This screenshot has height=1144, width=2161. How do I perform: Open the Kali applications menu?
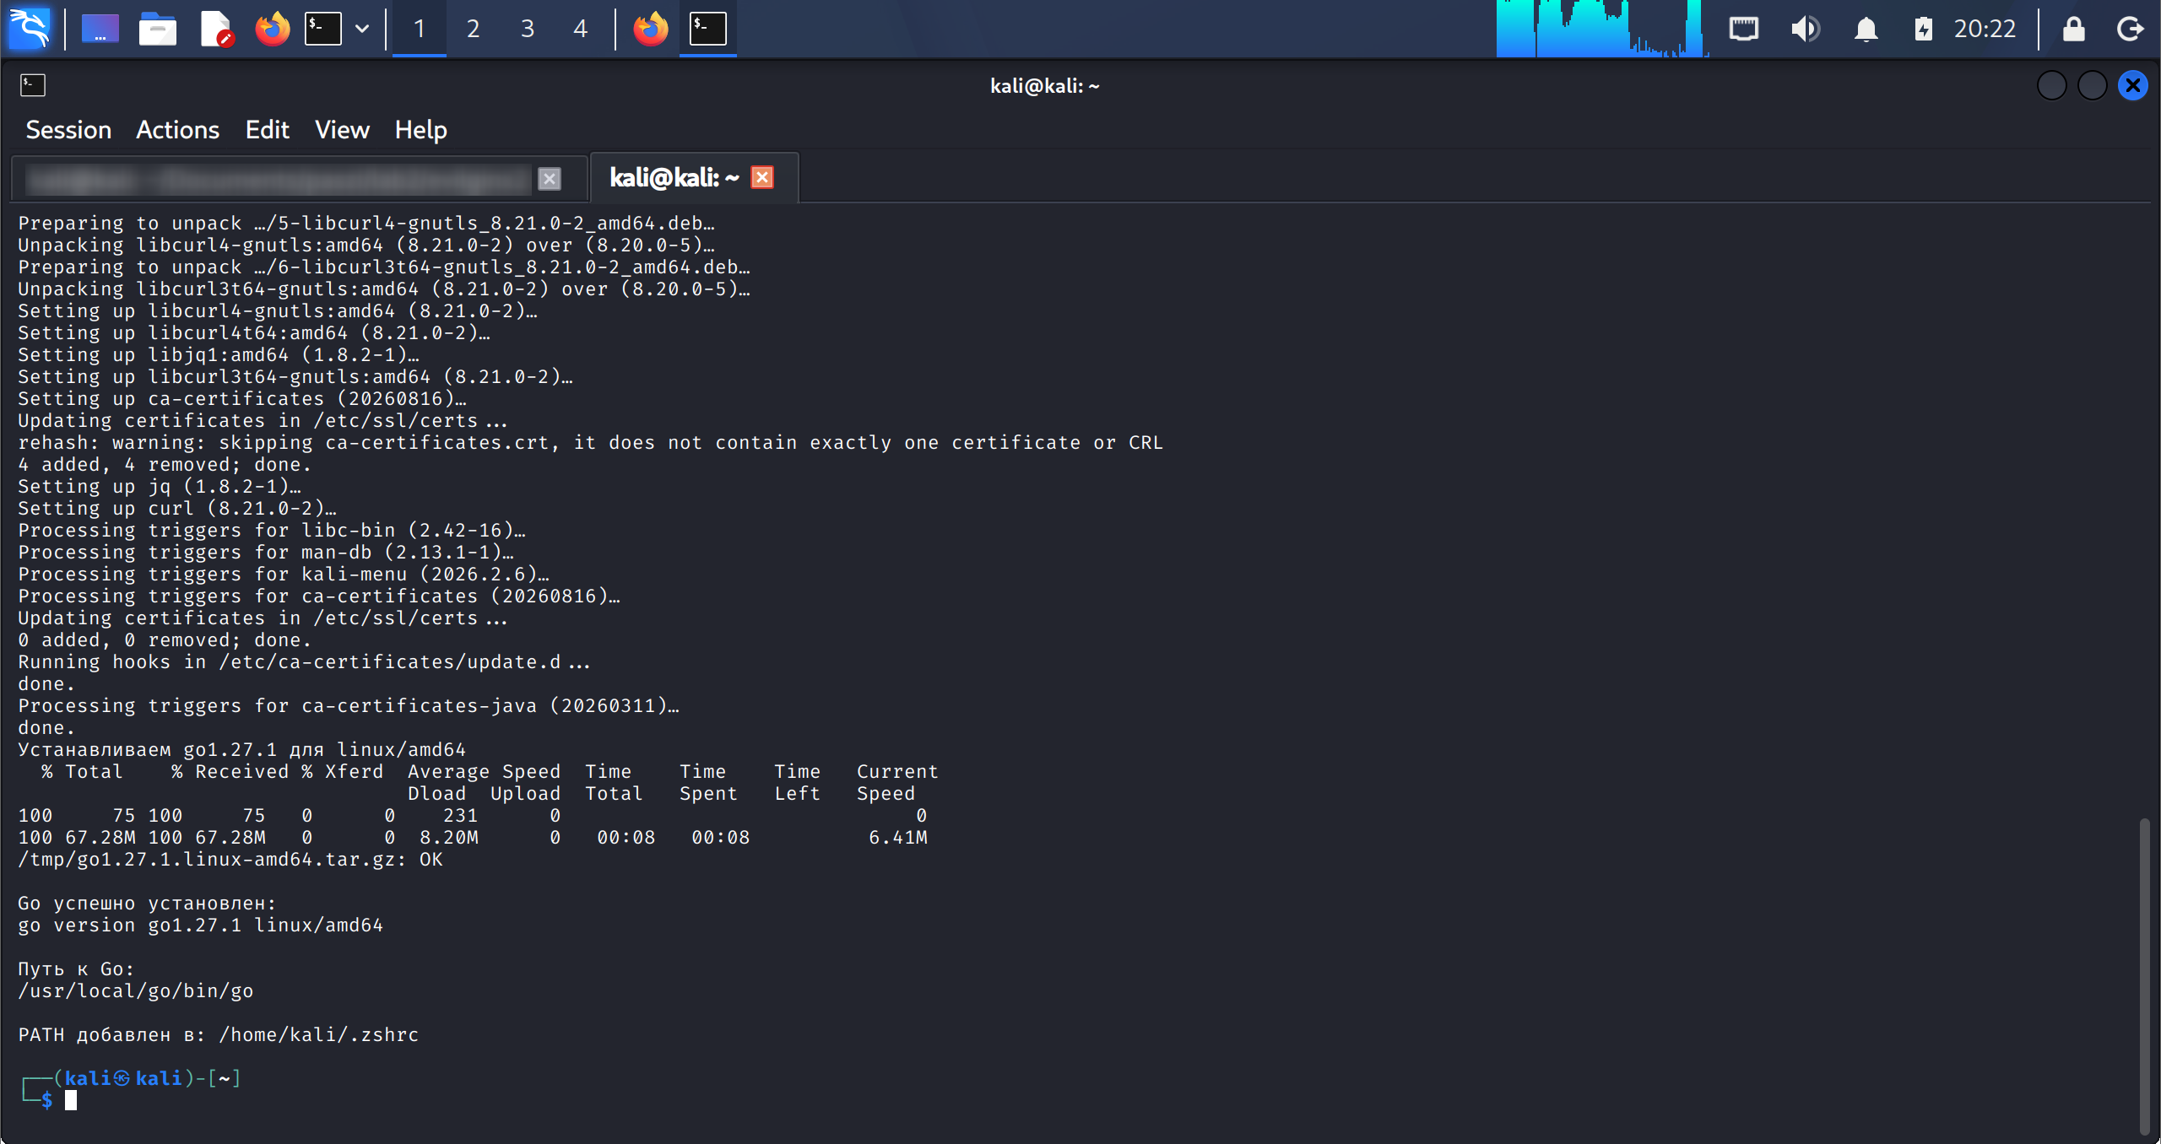pos(30,28)
